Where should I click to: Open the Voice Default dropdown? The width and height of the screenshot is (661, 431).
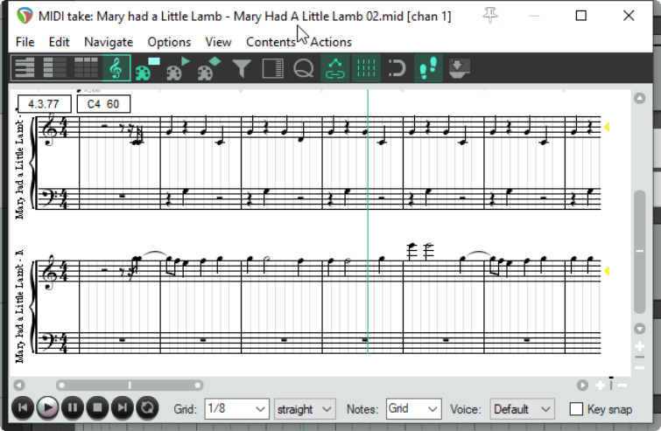click(x=523, y=408)
